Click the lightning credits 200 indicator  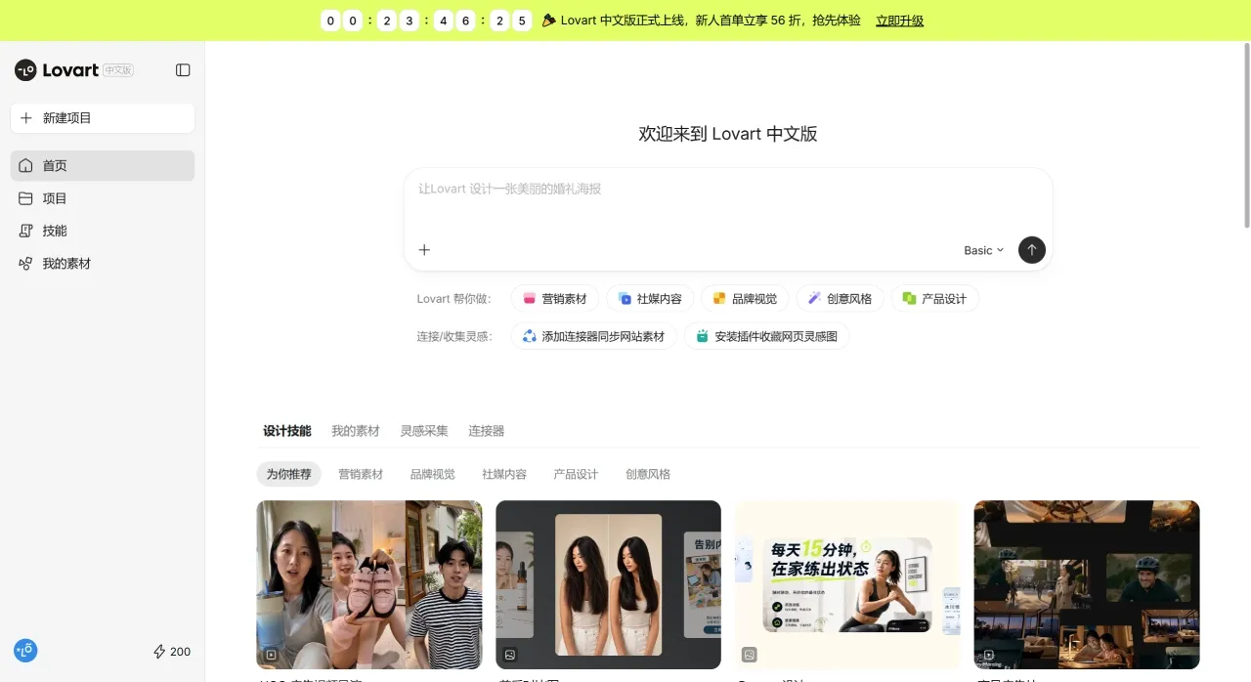(x=172, y=652)
